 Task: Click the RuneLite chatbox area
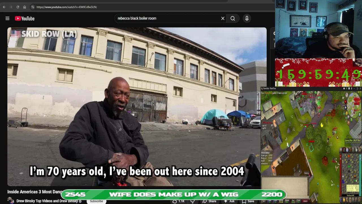pos(285,187)
